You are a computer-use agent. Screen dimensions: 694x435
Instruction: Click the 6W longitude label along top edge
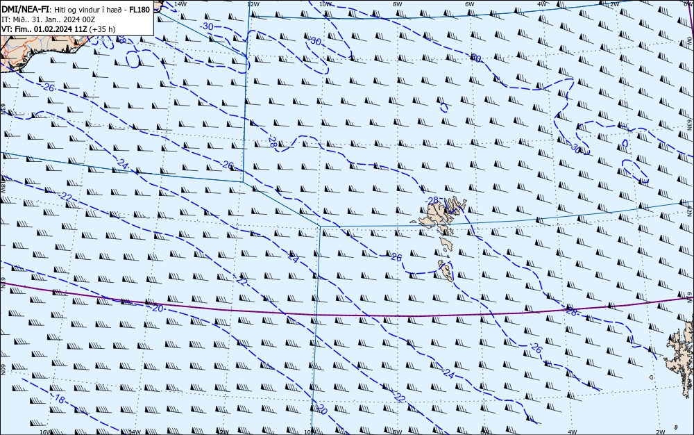(469, 4)
